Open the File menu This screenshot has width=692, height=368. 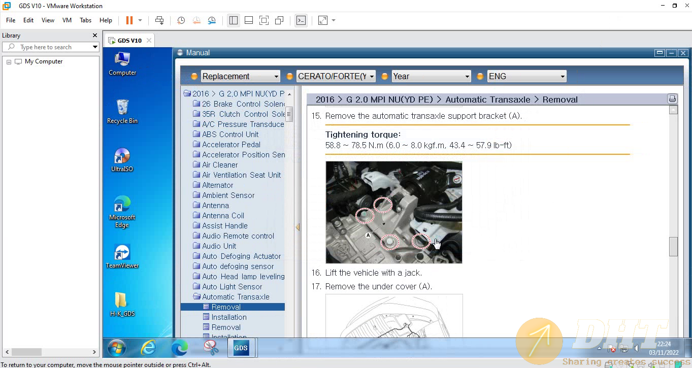(11, 20)
